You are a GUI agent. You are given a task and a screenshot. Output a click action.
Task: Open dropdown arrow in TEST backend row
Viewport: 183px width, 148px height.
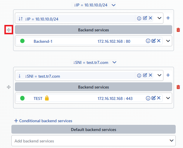tap(168, 98)
